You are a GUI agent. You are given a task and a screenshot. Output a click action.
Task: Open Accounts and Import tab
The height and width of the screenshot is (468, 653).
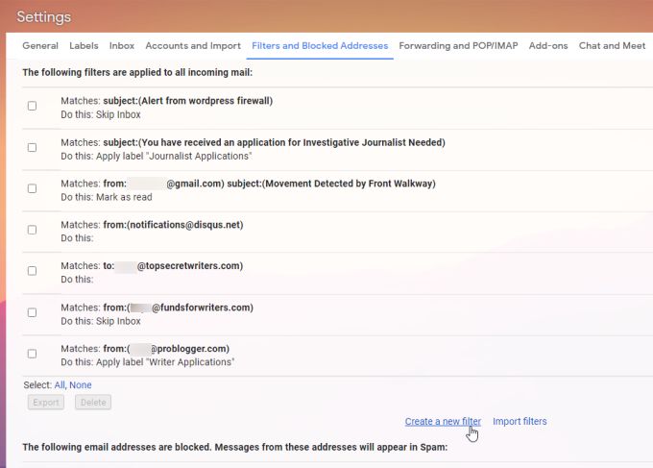(x=193, y=45)
